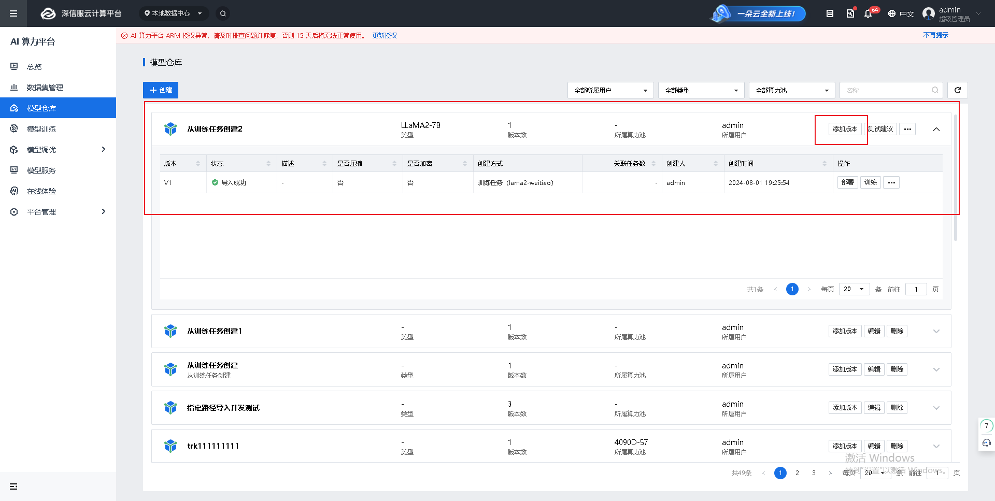Sort the version table by 创建时间 column
995x501 pixels.
[825, 163]
